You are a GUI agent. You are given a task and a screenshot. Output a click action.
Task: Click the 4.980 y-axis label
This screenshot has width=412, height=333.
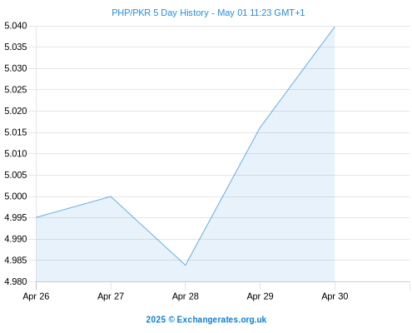[x=16, y=281]
